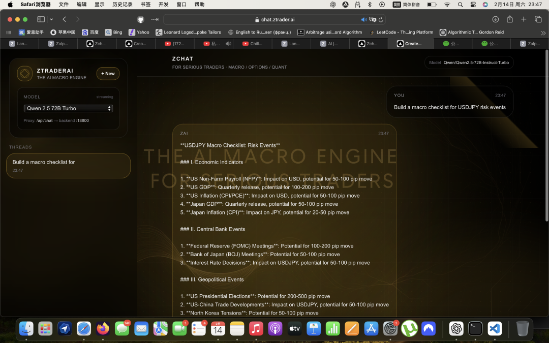
Task: Open the Qwen 2.5 72B Turbo model dropdown
Action: tap(68, 108)
